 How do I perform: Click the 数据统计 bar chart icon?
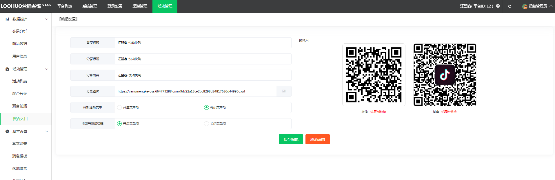7,19
